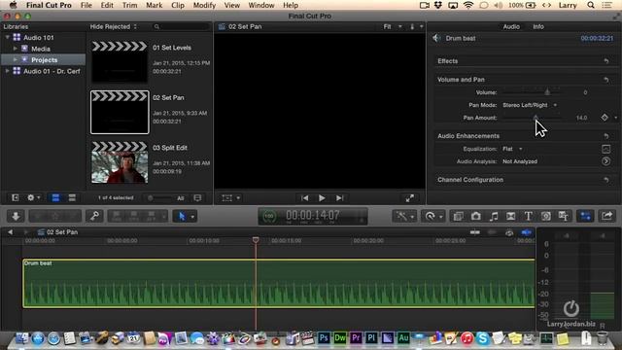Select the 01 Set Levels project thumbnail

(x=120, y=62)
